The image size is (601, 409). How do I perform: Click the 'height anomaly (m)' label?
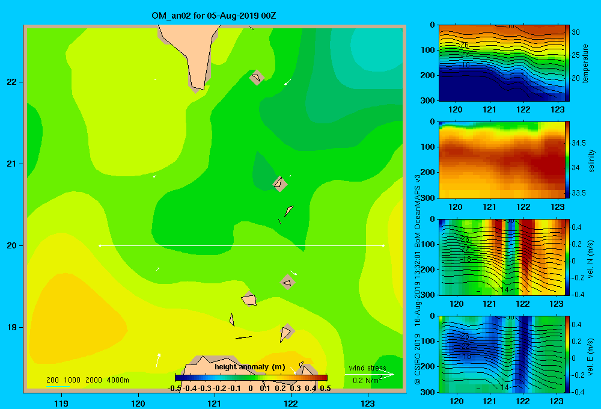[250, 367]
